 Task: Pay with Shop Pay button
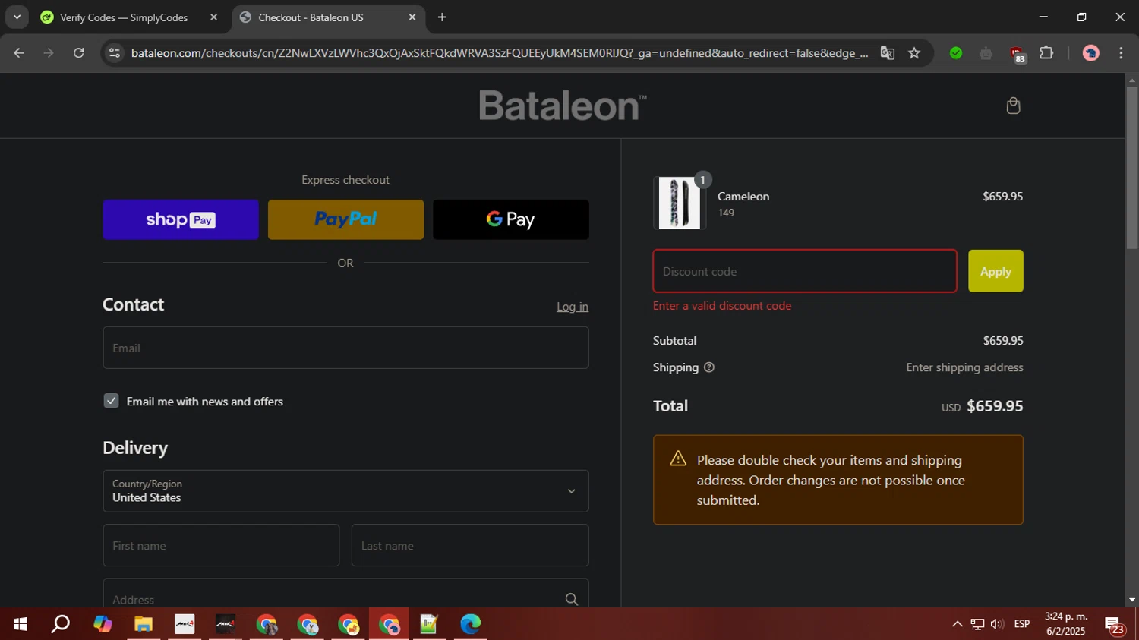(181, 219)
